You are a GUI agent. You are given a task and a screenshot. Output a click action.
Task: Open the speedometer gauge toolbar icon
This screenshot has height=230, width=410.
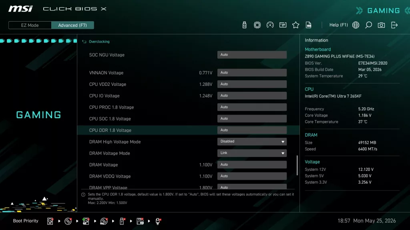270,25
